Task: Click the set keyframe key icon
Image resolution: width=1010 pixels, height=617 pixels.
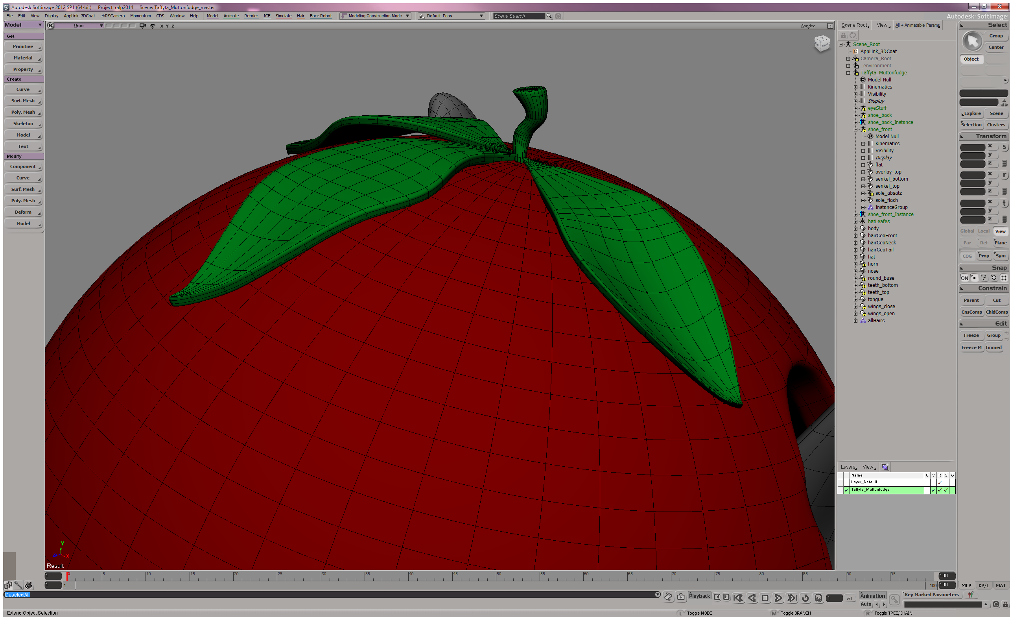Action: click(894, 600)
